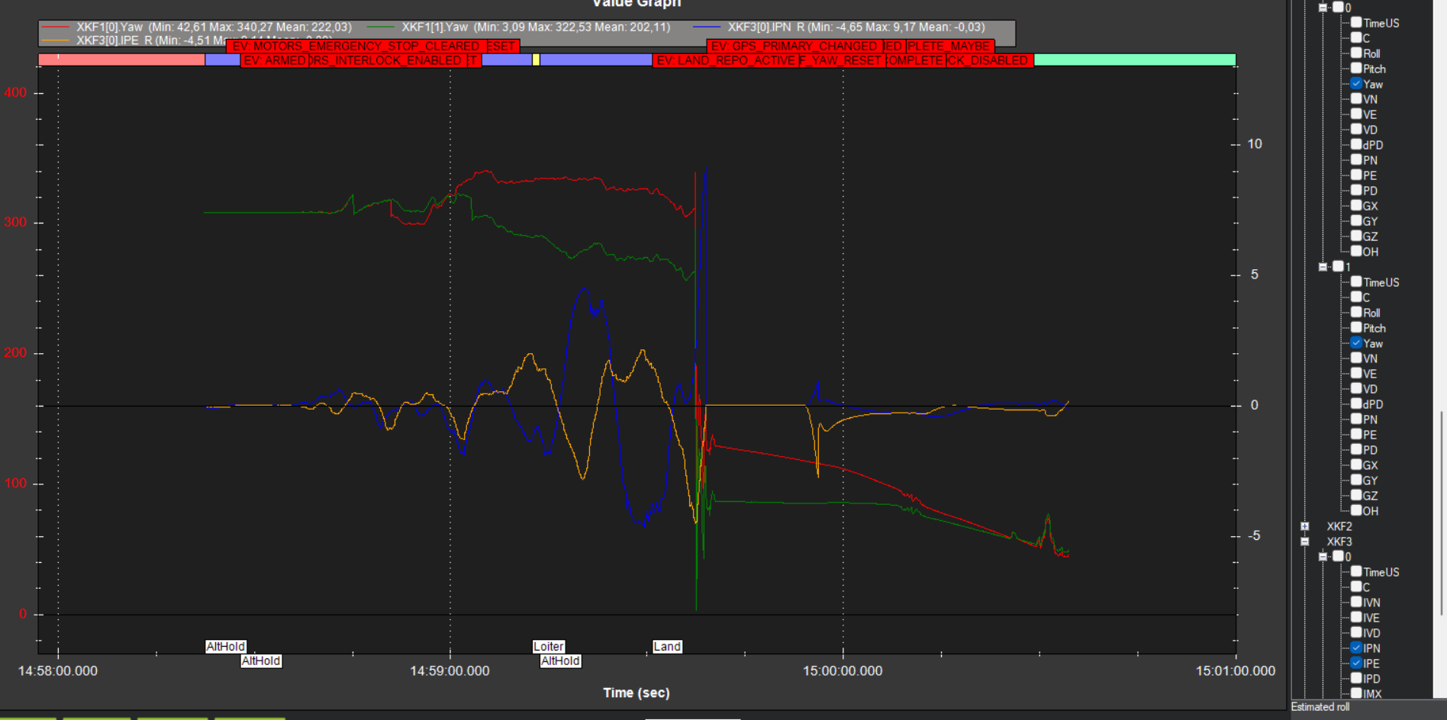Click the XKF1[1].Yaw legend entry
The height and width of the screenshot is (720, 1447).
[x=520, y=27]
